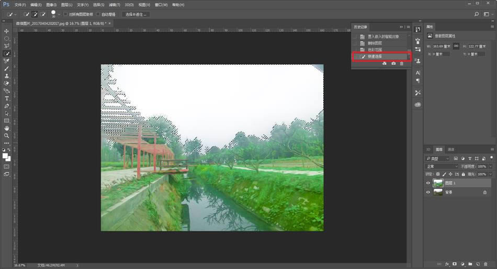This screenshot has width=497, height=269.
Task: Hide 图层 1 layer visibility eye
Action: (428, 183)
